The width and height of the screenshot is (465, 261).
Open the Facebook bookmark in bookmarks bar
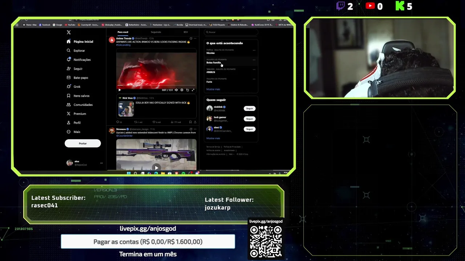[x=45, y=25]
